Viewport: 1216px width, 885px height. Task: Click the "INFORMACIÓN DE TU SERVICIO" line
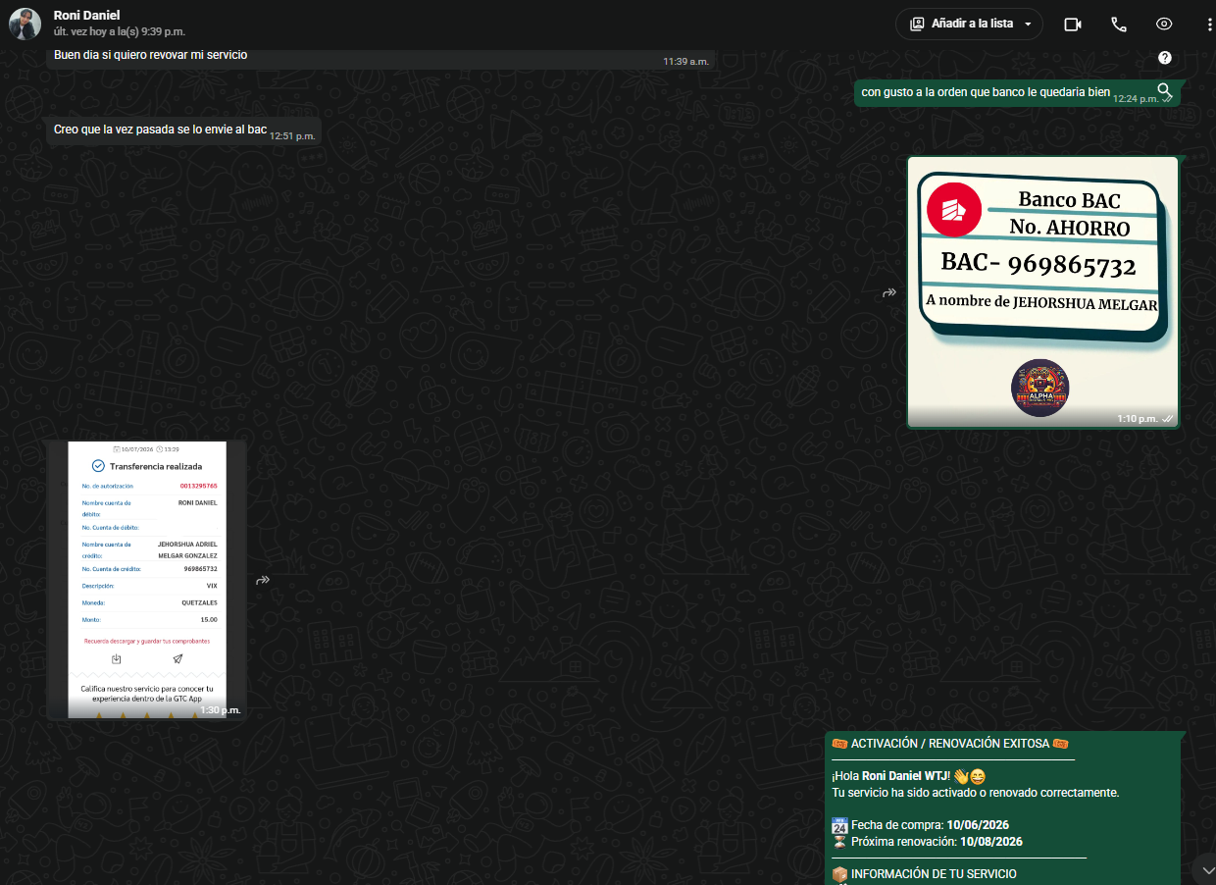(x=924, y=874)
